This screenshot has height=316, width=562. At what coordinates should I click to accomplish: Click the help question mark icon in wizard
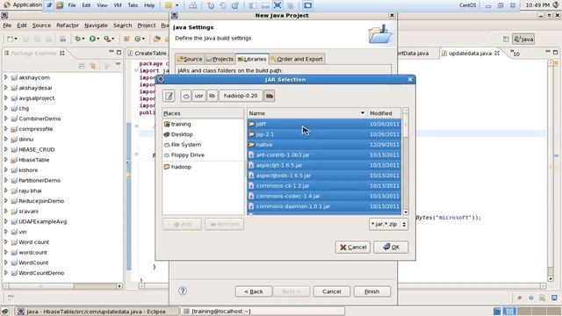pyautogui.click(x=183, y=291)
